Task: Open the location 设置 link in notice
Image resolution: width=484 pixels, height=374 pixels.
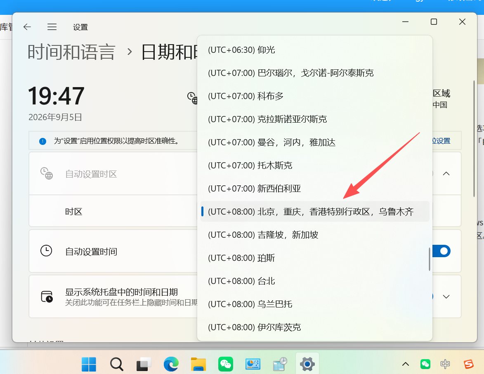Action: (x=442, y=141)
